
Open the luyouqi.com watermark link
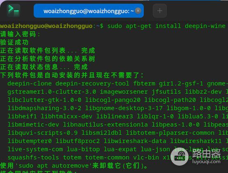pyautogui.click(x=206, y=161)
